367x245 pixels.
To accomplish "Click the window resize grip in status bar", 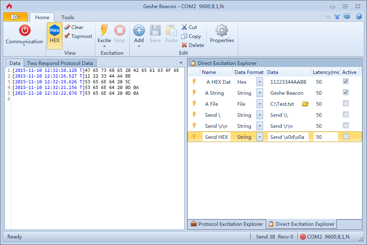I will point(361,239).
